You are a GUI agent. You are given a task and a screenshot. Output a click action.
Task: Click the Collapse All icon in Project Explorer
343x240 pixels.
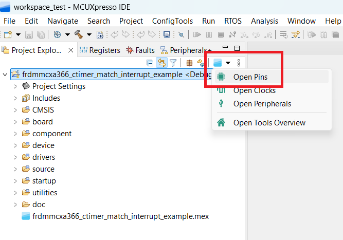click(150, 63)
